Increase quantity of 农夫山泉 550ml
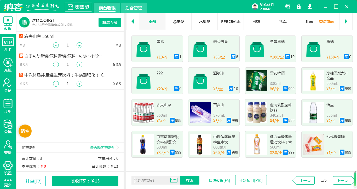The width and height of the screenshot is (357, 189). (79, 45)
